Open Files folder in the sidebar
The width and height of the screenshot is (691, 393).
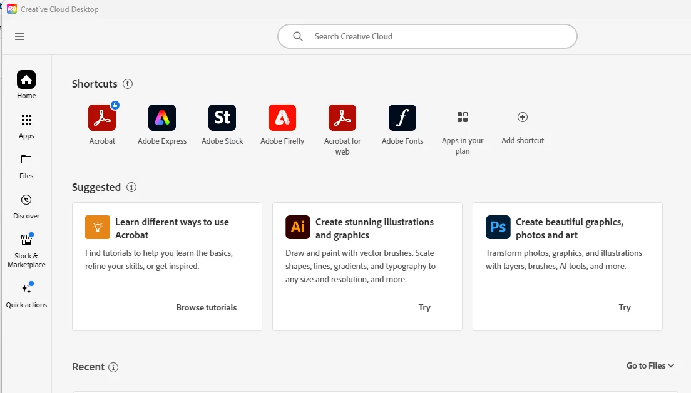pyautogui.click(x=26, y=166)
